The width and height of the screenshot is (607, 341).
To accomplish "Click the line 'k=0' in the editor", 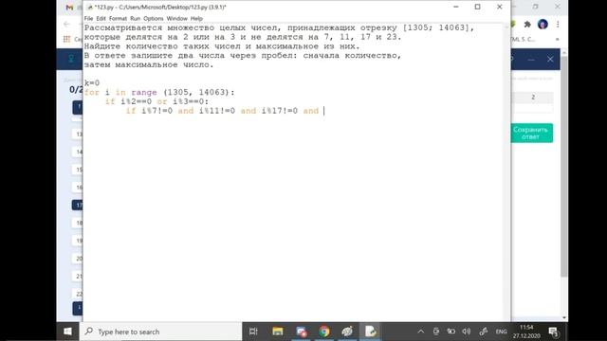I will pos(92,83).
